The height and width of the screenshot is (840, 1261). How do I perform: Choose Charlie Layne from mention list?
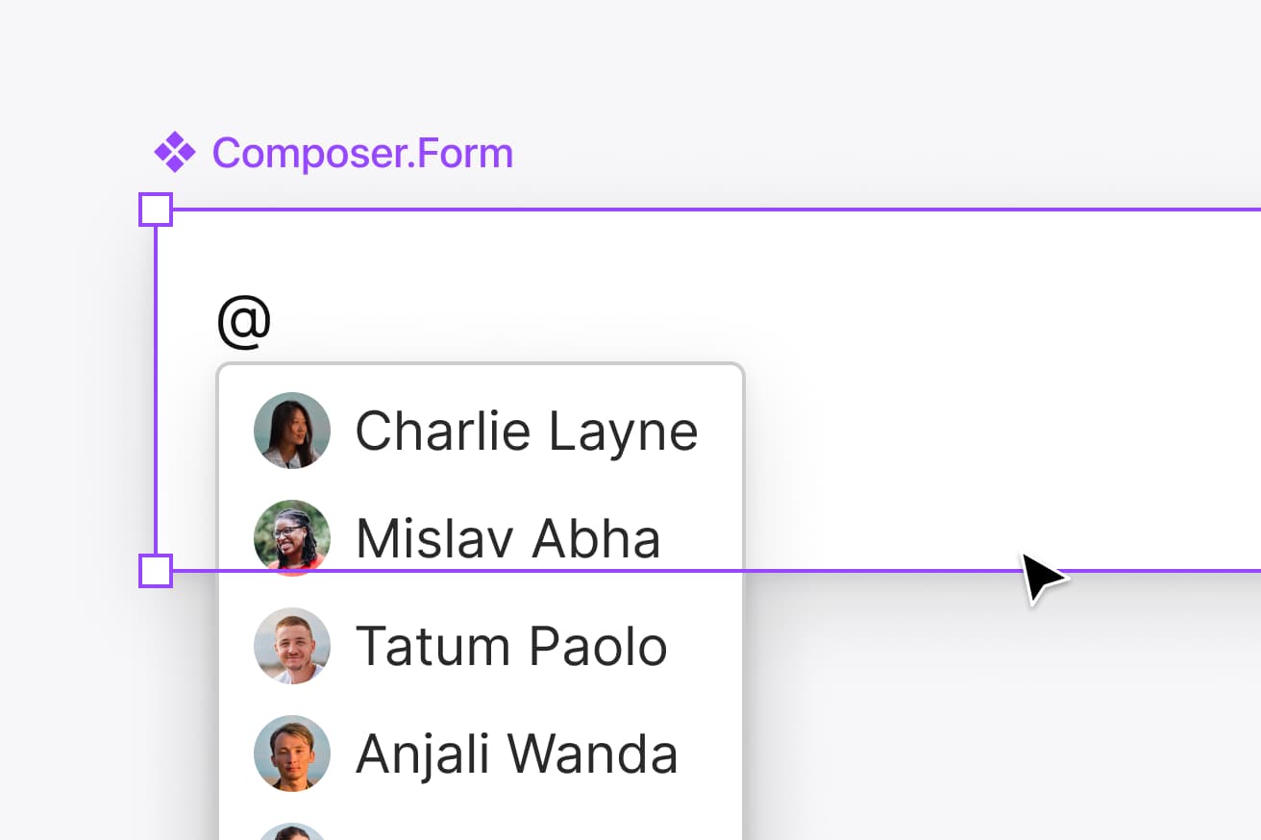pyautogui.click(x=526, y=431)
